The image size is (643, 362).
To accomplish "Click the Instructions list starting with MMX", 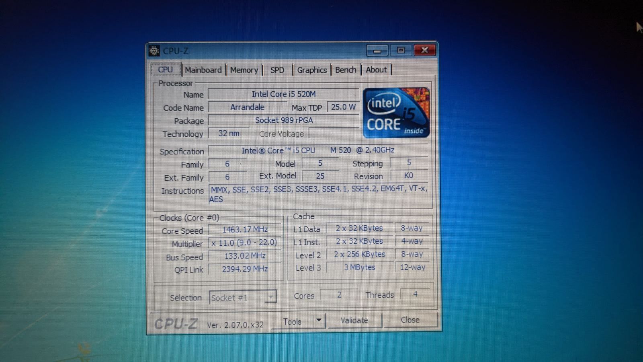I will tap(319, 194).
